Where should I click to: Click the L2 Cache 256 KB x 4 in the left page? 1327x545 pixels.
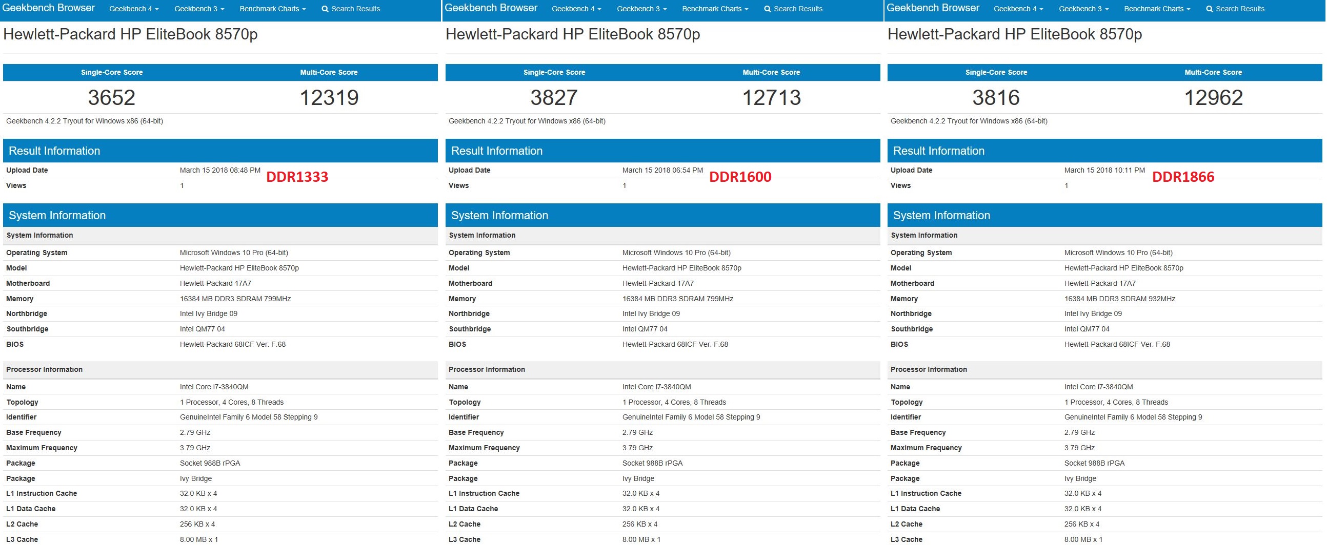197,525
